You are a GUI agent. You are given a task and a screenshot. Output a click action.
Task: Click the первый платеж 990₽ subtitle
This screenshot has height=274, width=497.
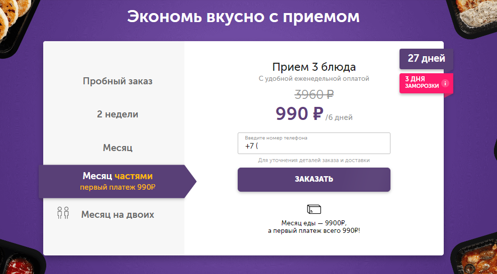[118, 187]
